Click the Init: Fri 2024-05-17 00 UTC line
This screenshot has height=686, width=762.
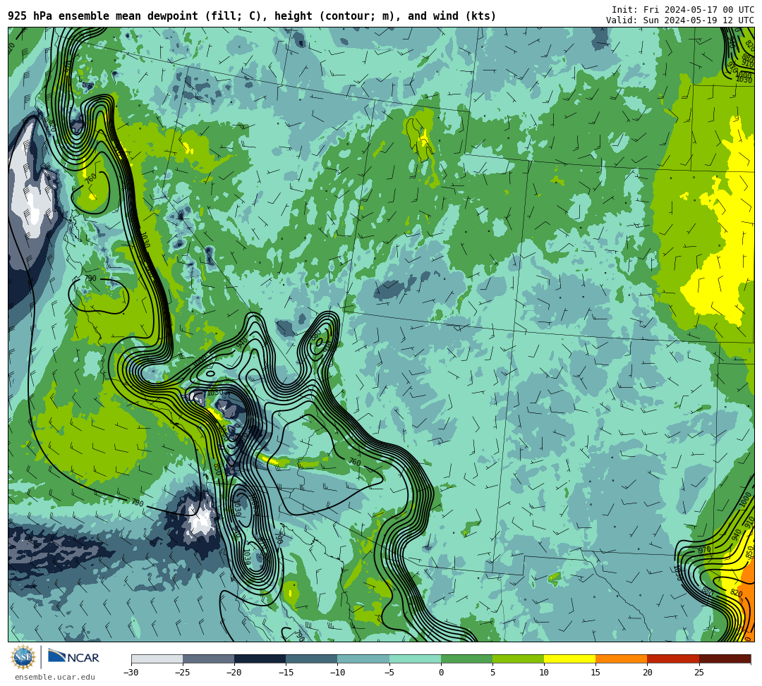coord(683,10)
